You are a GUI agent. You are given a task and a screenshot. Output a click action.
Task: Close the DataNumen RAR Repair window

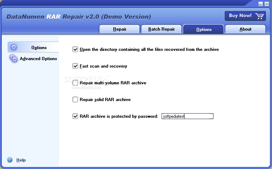[x=267, y=4]
